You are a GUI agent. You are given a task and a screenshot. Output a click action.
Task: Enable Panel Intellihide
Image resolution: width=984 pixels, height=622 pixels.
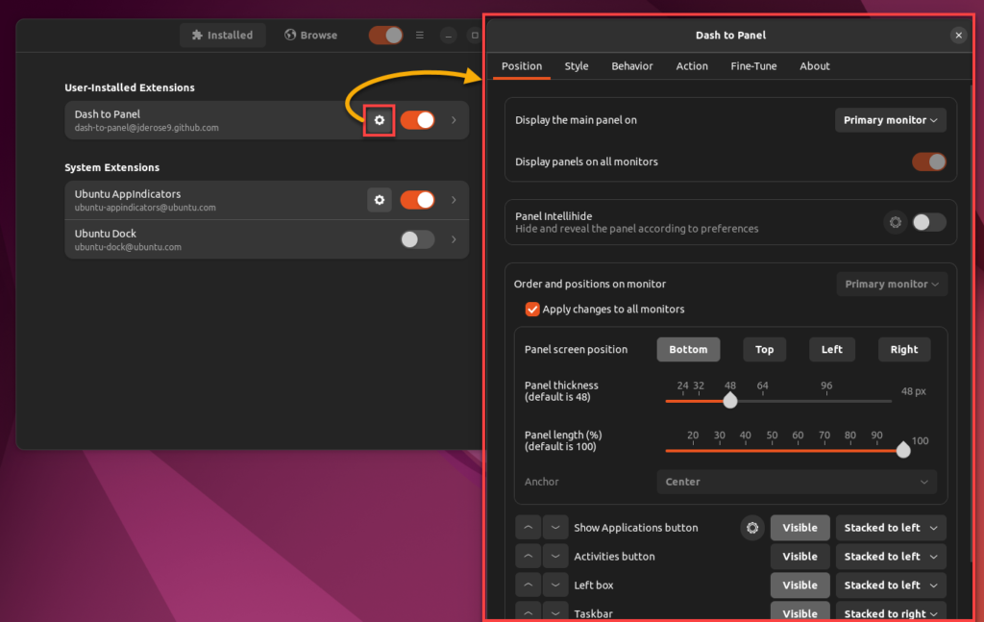pyautogui.click(x=929, y=222)
